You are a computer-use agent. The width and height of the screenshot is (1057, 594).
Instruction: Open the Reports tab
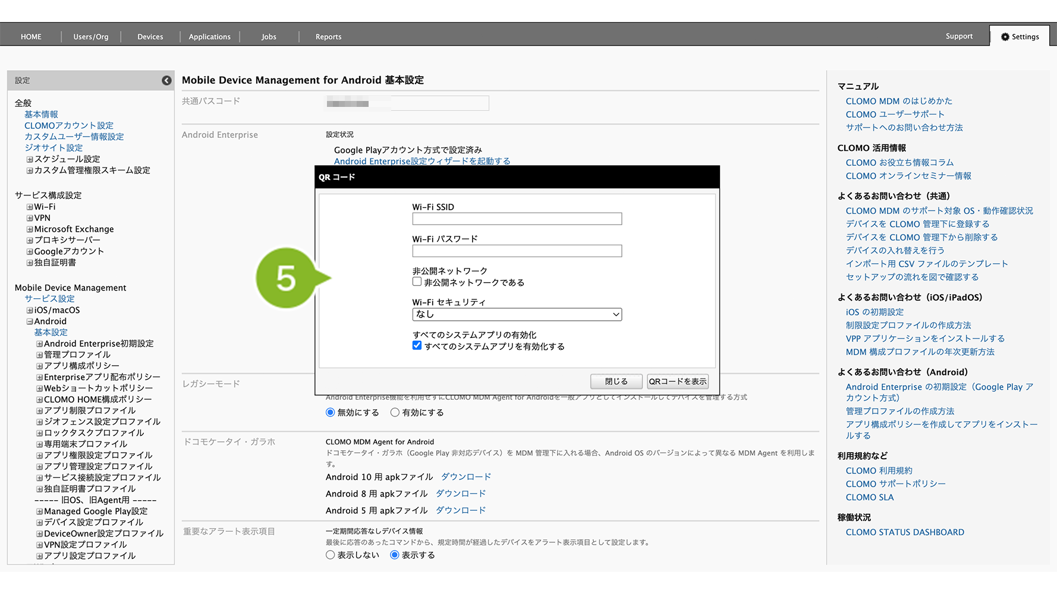(329, 37)
